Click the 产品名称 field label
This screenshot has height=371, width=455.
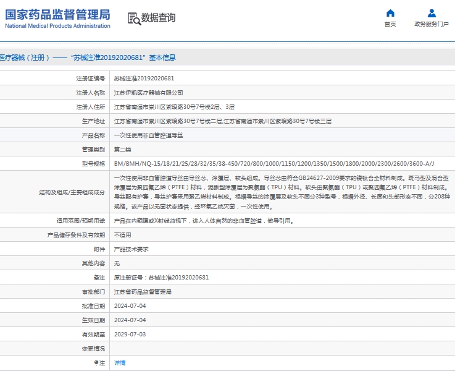pyautogui.click(x=93, y=135)
